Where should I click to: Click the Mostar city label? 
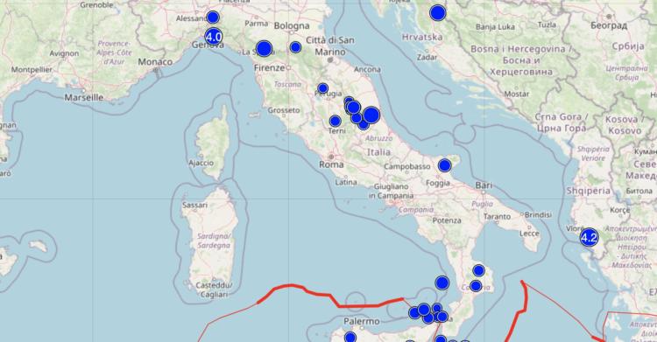point(516,94)
